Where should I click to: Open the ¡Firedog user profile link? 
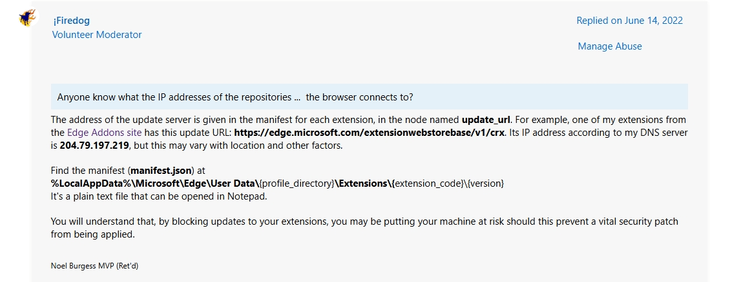(x=72, y=21)
